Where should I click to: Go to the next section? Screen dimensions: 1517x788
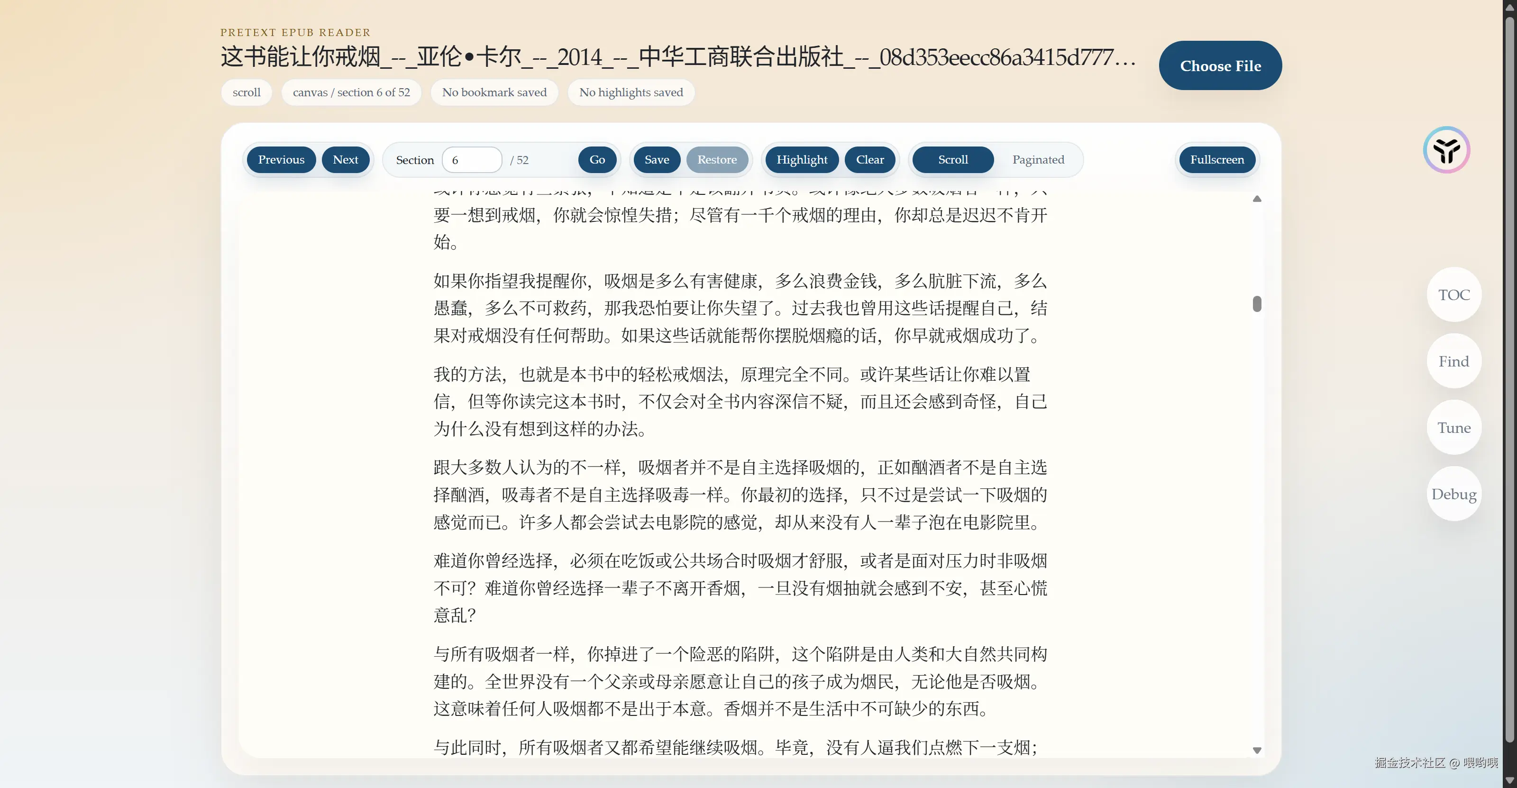coord(346,159)
